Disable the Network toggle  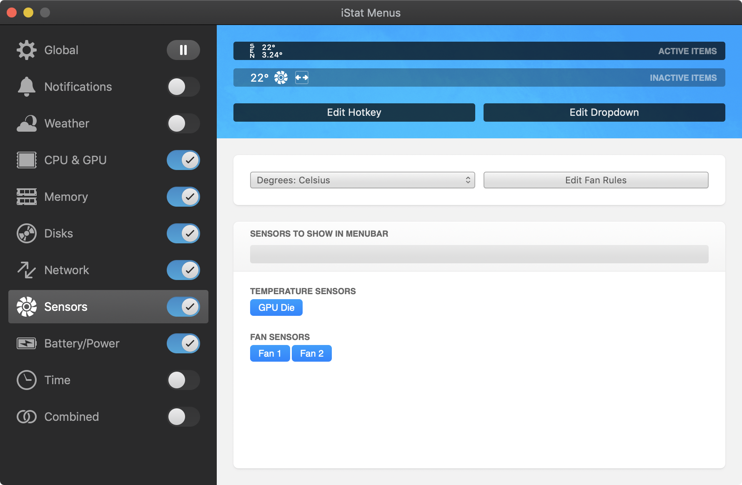point(183,270)
